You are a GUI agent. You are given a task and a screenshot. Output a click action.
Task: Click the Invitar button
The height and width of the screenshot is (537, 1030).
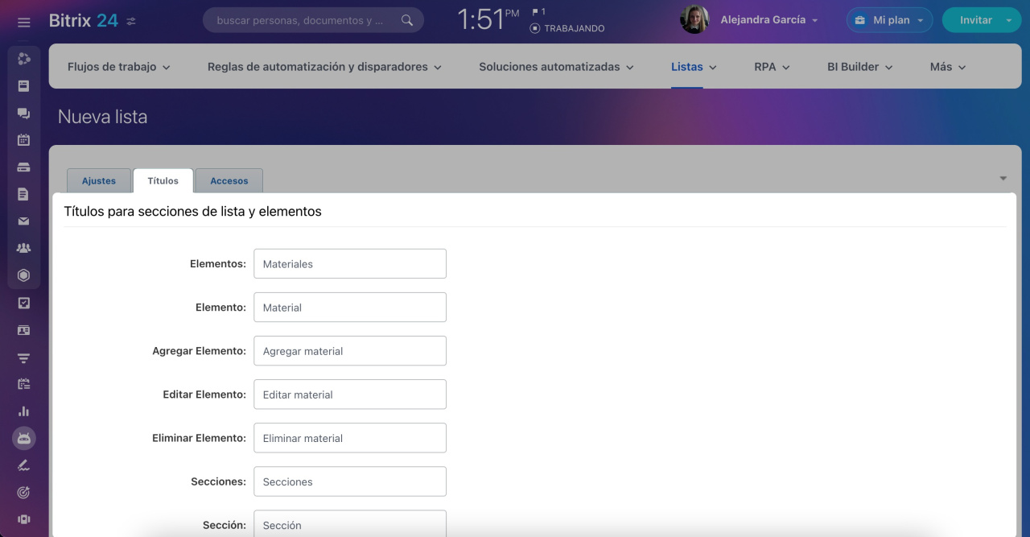click(x=975, y=20)
